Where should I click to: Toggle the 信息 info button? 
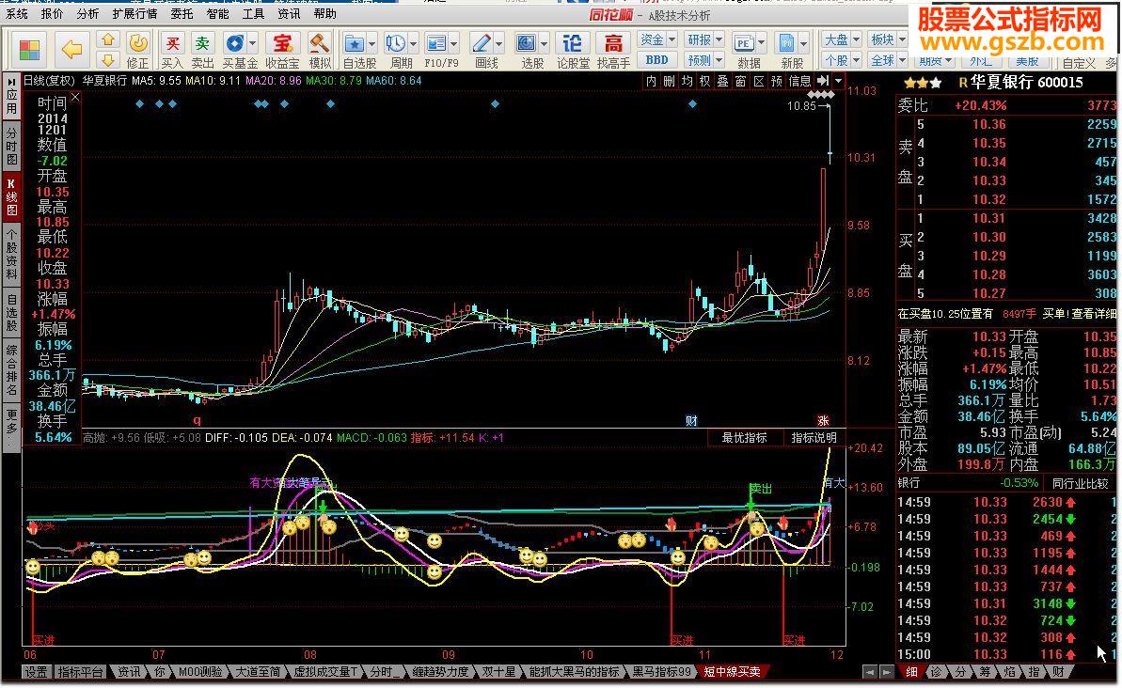coord(799,82)
